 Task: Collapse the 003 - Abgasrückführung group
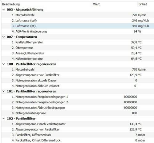tap(4, 10)
